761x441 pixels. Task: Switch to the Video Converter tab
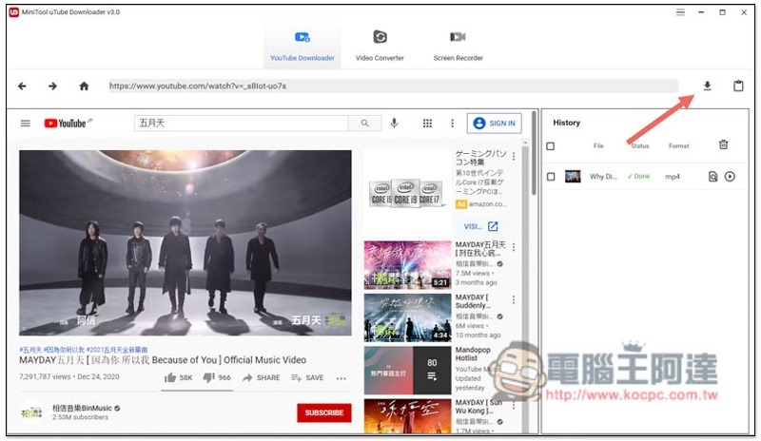380,46
